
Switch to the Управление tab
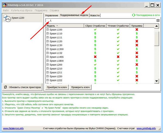point(52,15)
